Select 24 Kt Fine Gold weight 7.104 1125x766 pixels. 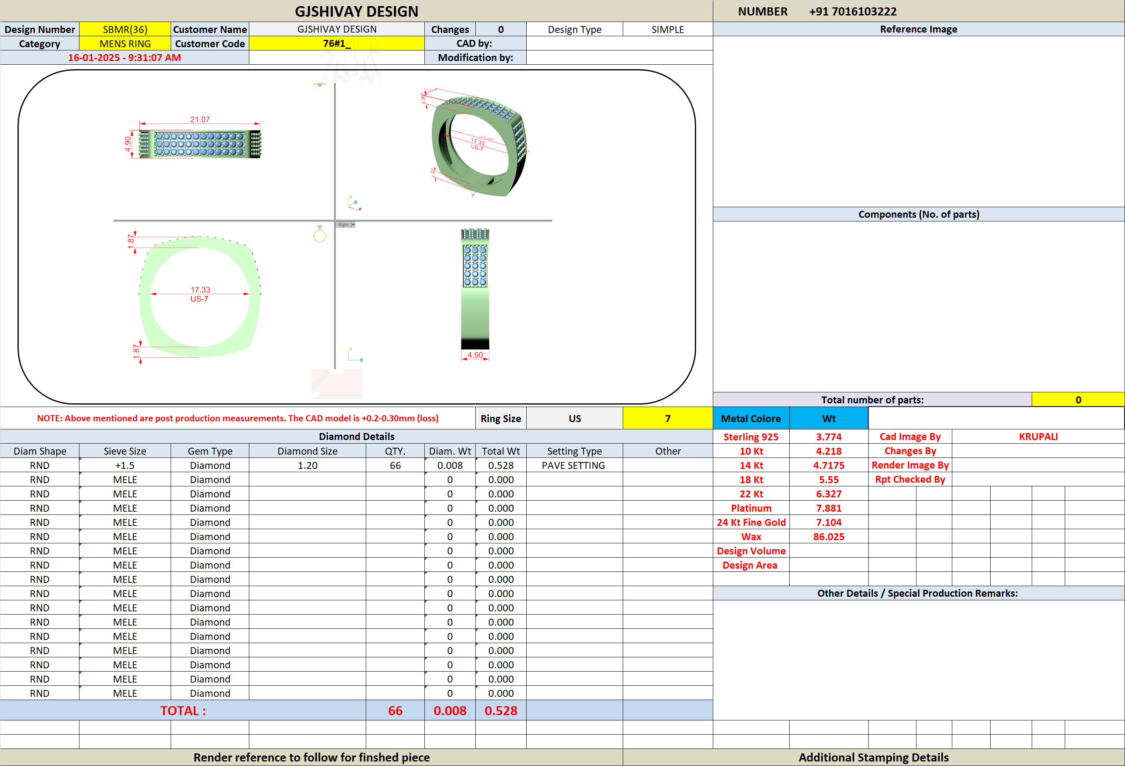pyautogui.click(x=829, y=522)
